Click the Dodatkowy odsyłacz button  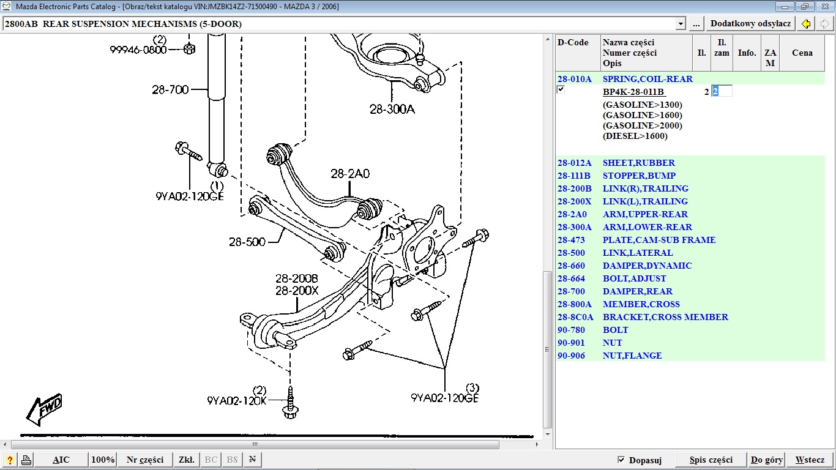click(x=751, y=24)
